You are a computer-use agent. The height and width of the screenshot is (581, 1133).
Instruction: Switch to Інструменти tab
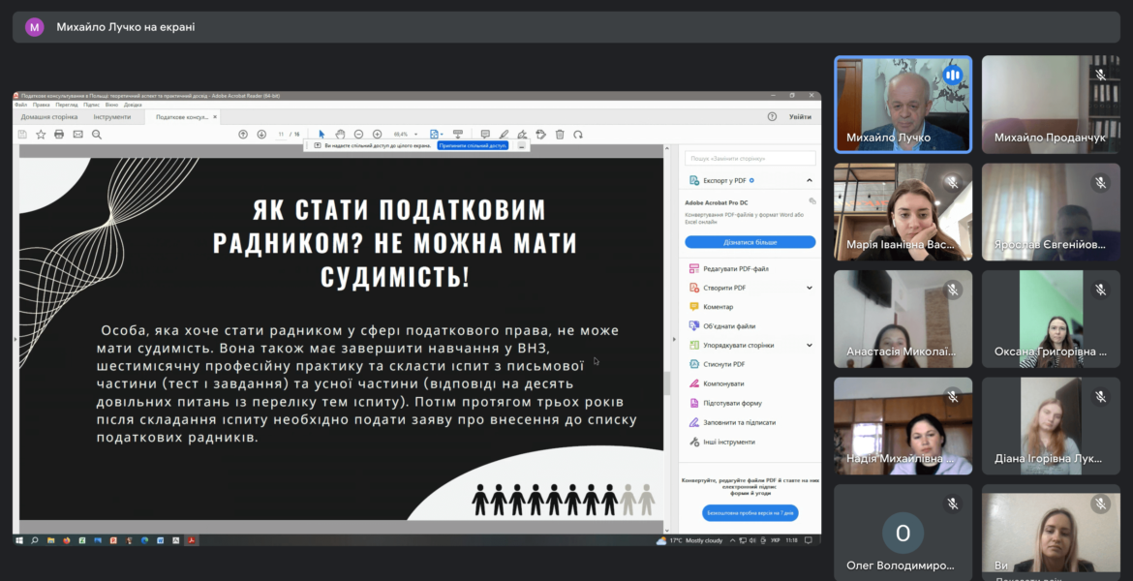(112, 116)
